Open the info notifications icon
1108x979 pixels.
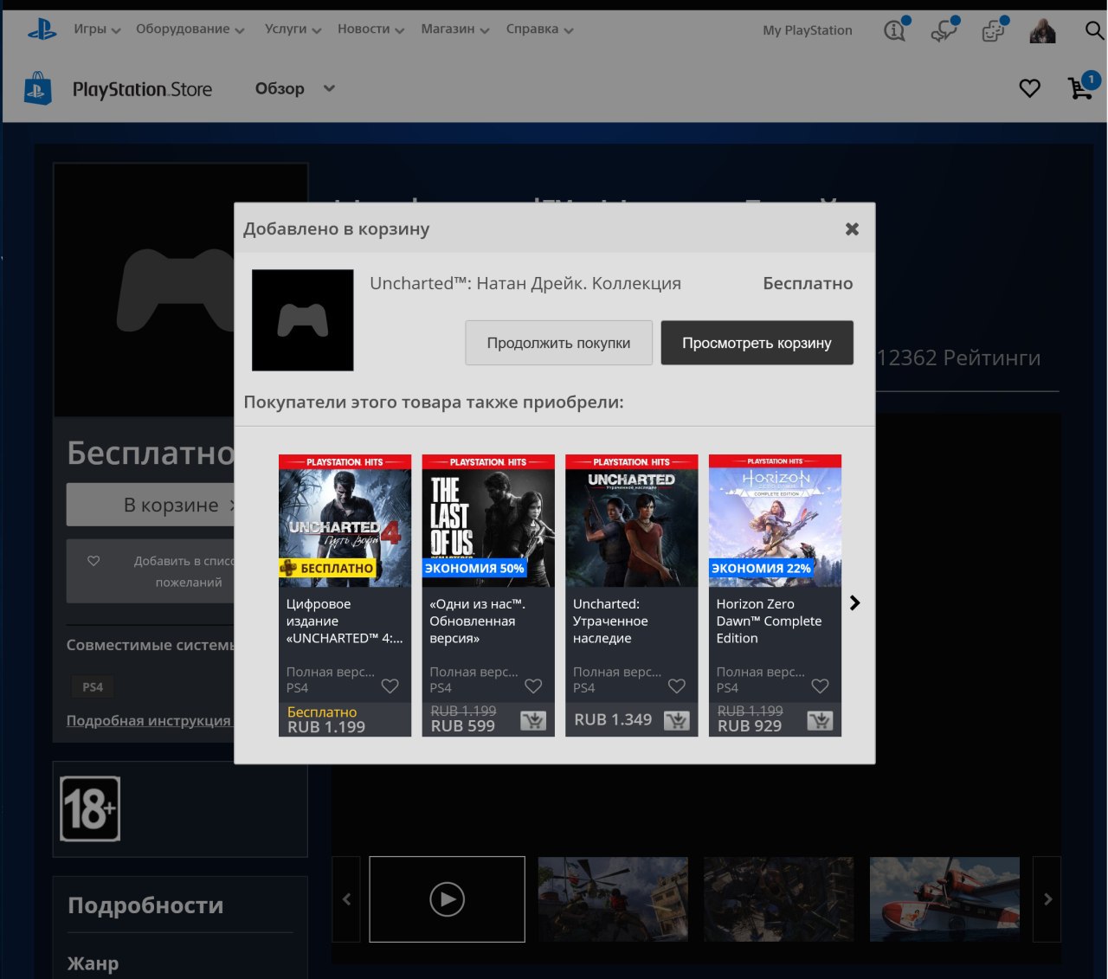click(895, 30)
